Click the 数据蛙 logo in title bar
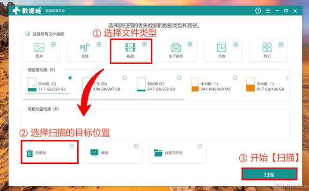309x191 pixels. 27,10
